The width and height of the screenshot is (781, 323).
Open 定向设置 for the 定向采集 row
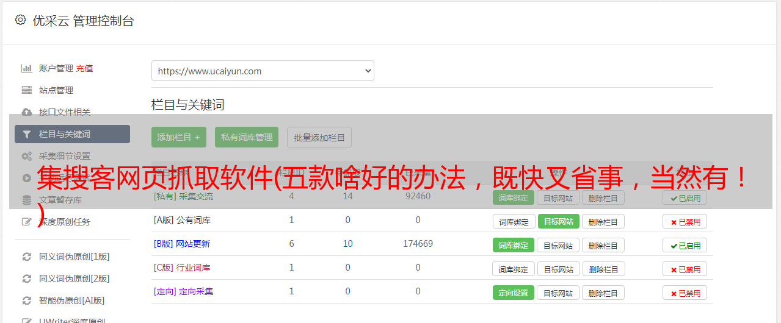[514, 293]
